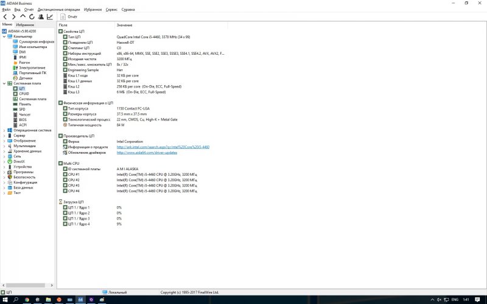Image resolution: width=487 pixels, height=304 pixels.
Task: Click AIDA64 icon in Windows taskbar
Action: point(80,300)
